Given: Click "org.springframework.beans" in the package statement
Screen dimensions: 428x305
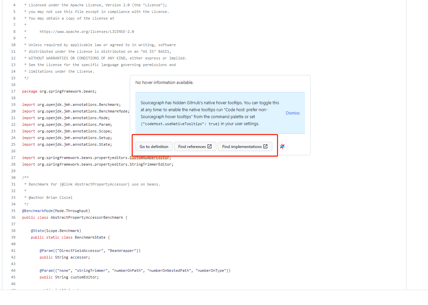Looking at the screenshot, I should [x=67, y=91].
